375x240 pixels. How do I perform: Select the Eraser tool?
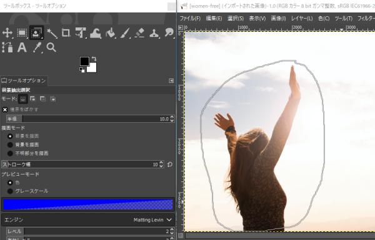139,33
